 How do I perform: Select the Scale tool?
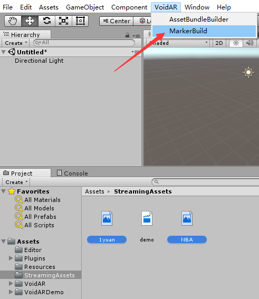(x=63, y=21)
